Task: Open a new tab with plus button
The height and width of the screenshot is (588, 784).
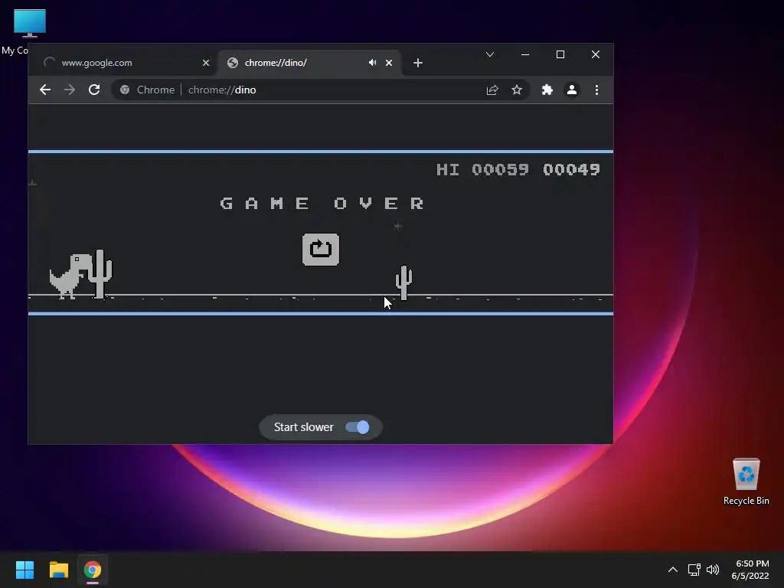Action: pos(418,63)
